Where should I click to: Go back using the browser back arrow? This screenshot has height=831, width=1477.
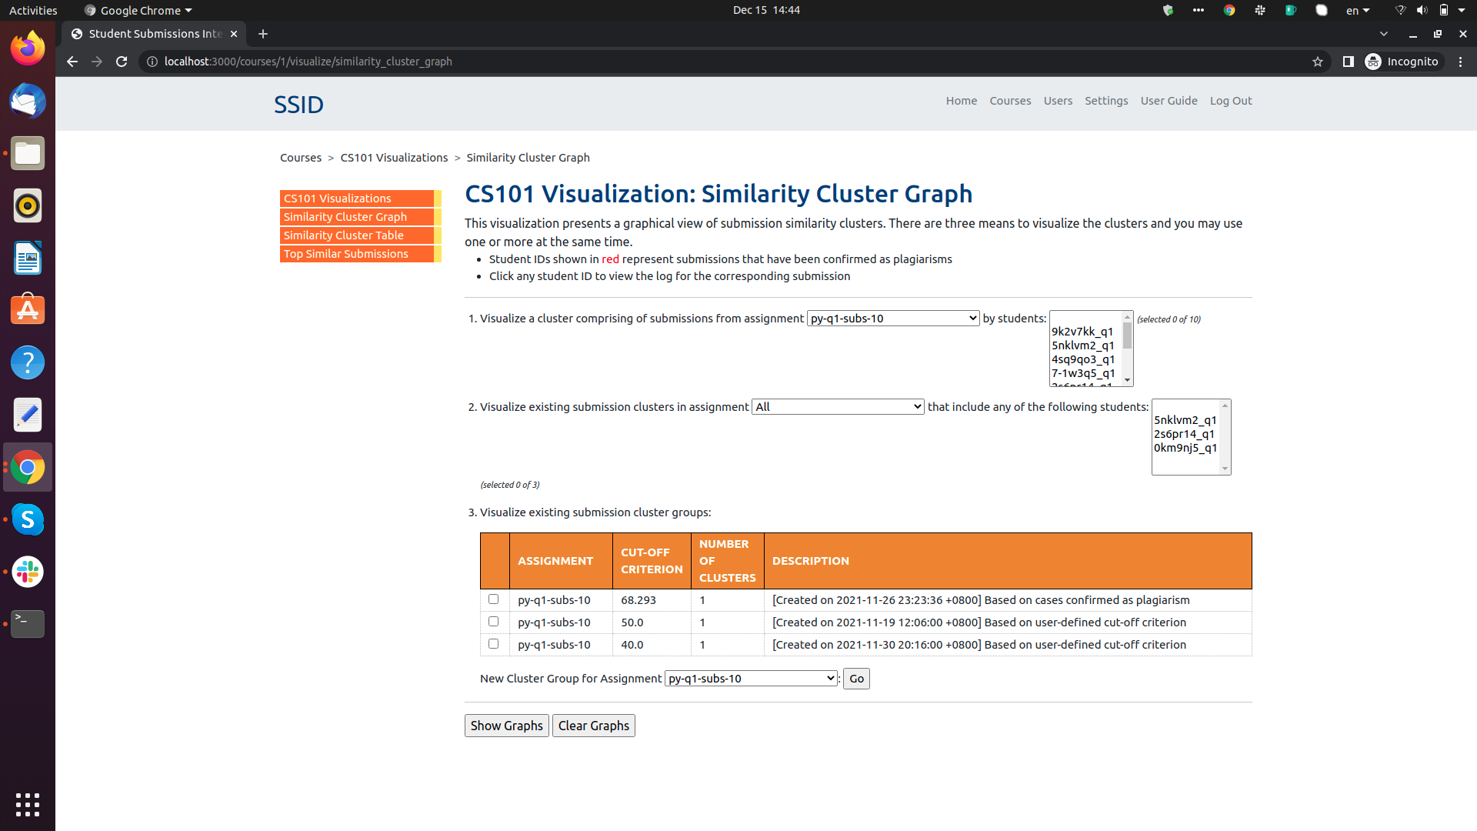pos(72,62)
